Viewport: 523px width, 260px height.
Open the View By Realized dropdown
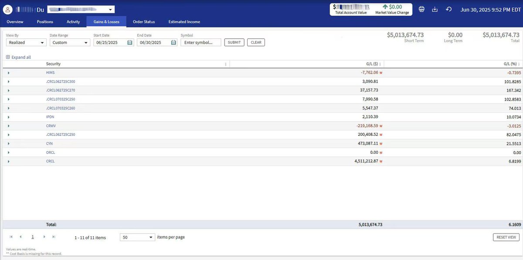26,42
